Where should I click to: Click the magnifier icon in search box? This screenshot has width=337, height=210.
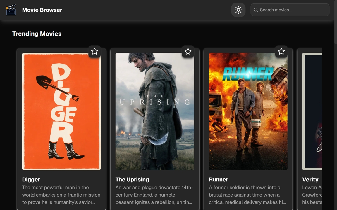point(256,10)
